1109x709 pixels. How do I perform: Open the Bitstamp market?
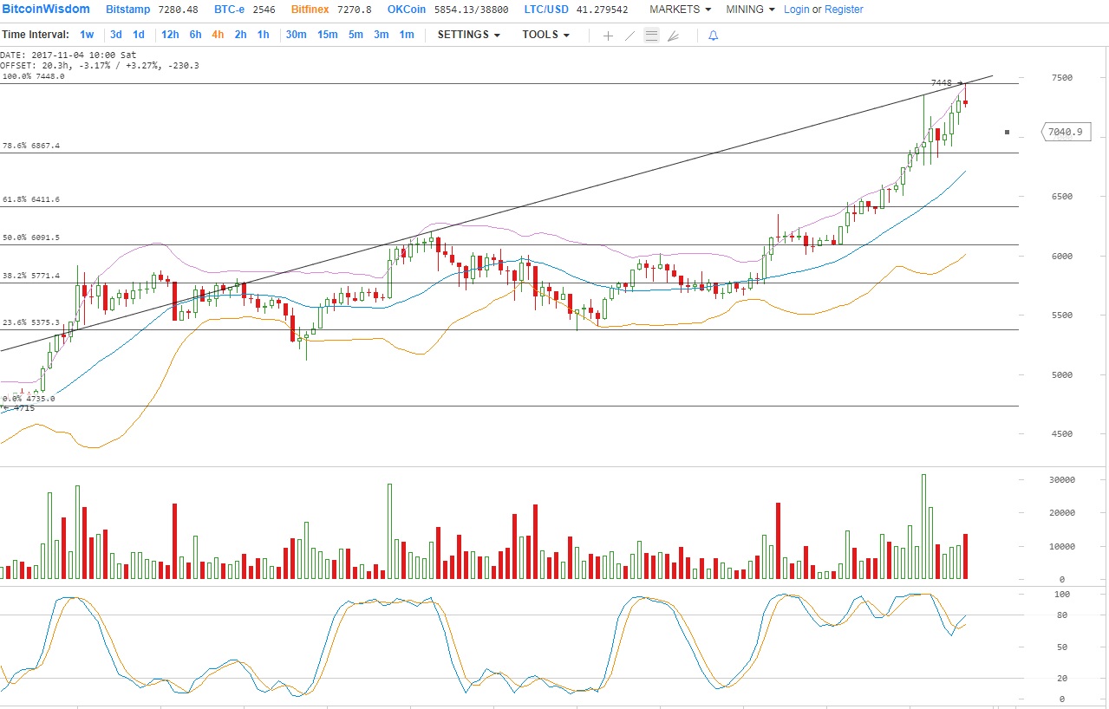(127, 10)
